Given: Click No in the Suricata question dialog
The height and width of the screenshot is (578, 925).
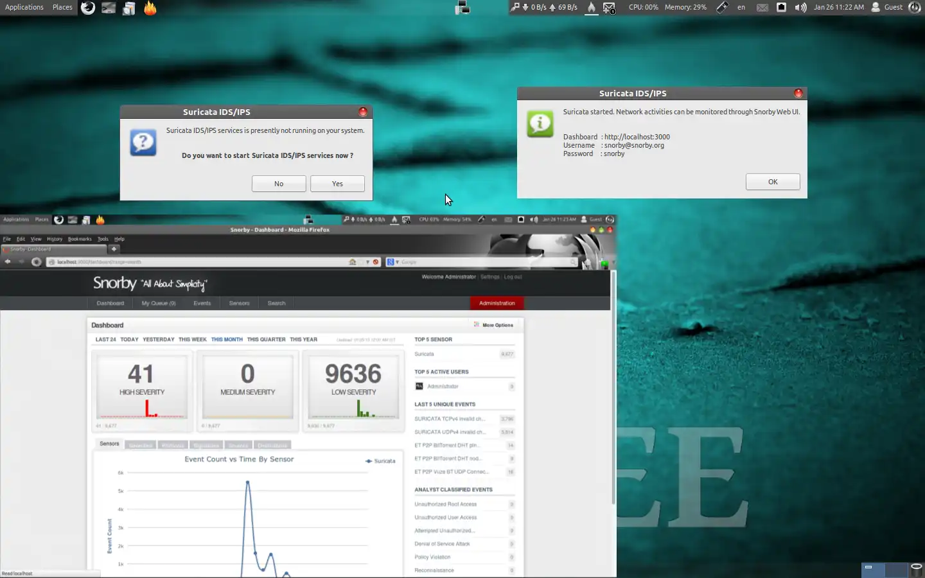Looking at the screenshot, I should coord(279,184).
